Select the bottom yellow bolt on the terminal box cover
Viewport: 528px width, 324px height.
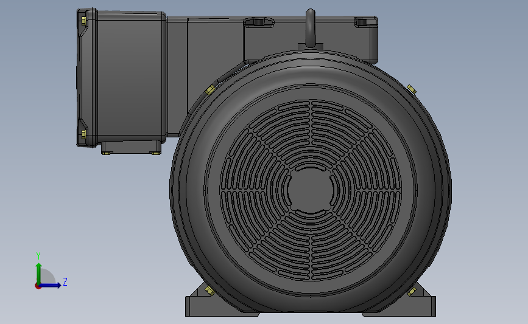pyautogui.click(x=83, y=134)
